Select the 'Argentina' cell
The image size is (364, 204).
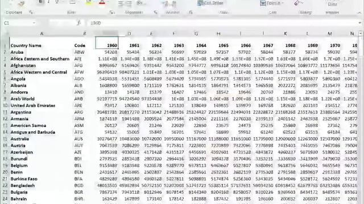pyautogui.click(x=20, y=112)
